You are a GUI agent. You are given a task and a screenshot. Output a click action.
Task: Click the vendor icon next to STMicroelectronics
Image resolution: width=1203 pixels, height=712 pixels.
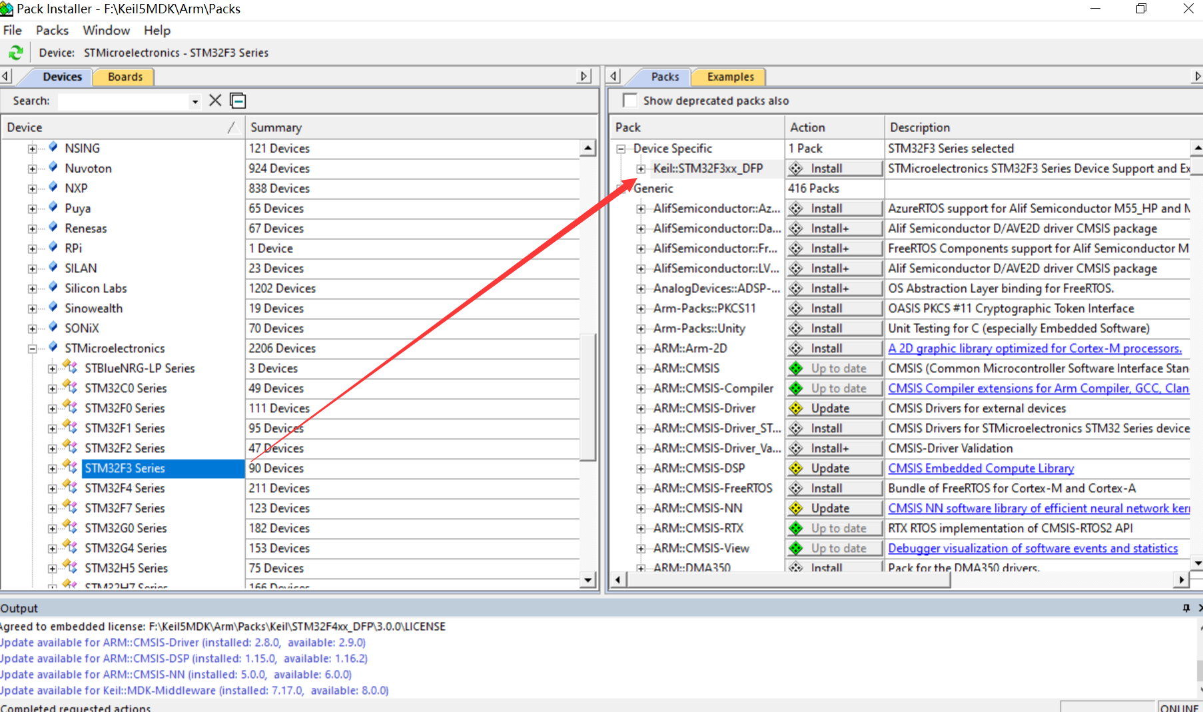[x=53, y=348]
